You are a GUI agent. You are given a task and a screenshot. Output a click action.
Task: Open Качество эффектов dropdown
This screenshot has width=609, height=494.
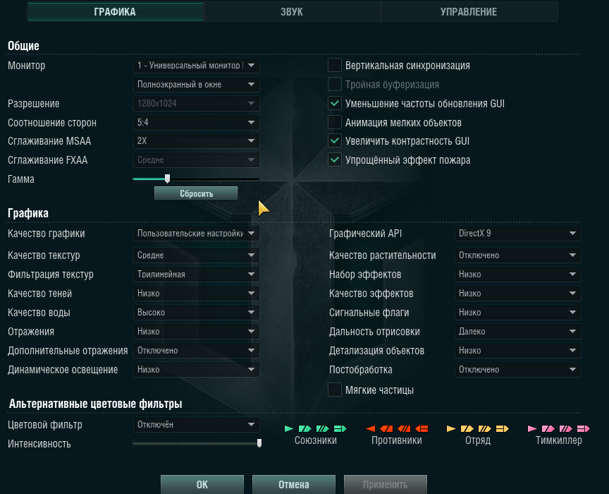coord(518,294)
